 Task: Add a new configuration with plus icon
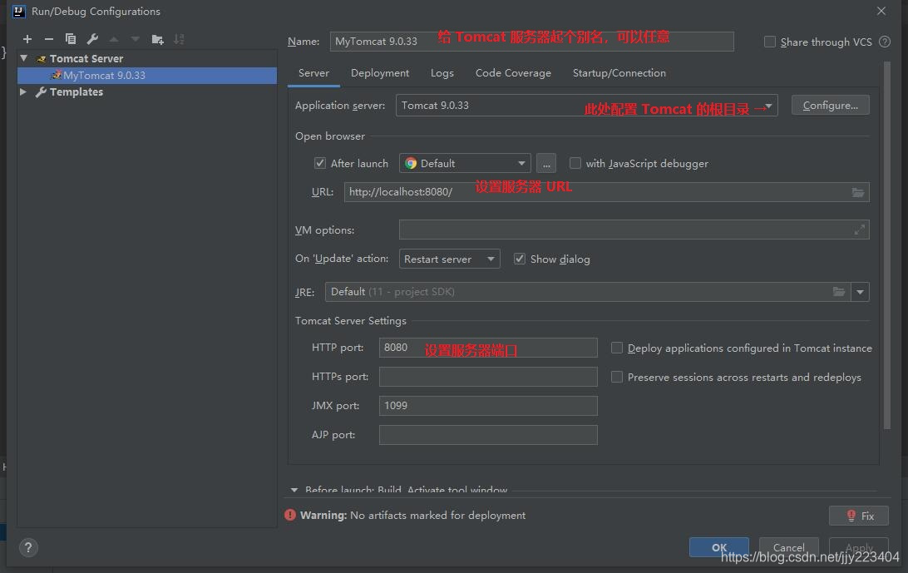27,39
